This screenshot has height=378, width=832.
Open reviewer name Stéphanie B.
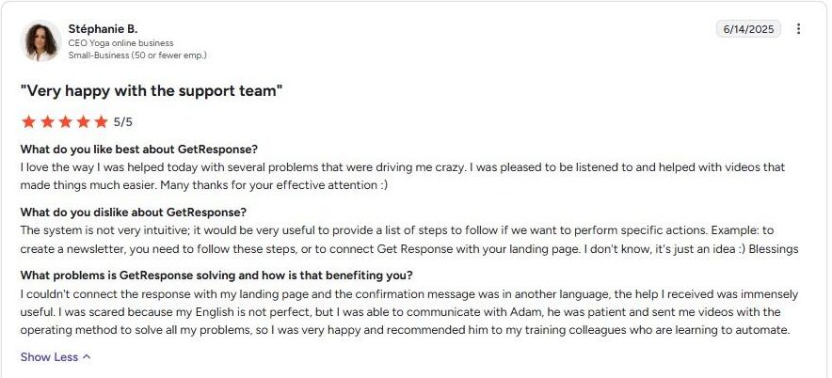pyautogui.click(x=103, y=29)
